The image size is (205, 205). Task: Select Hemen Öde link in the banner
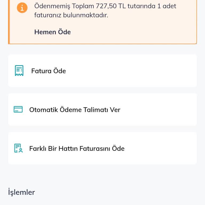[x=53, y=32]
